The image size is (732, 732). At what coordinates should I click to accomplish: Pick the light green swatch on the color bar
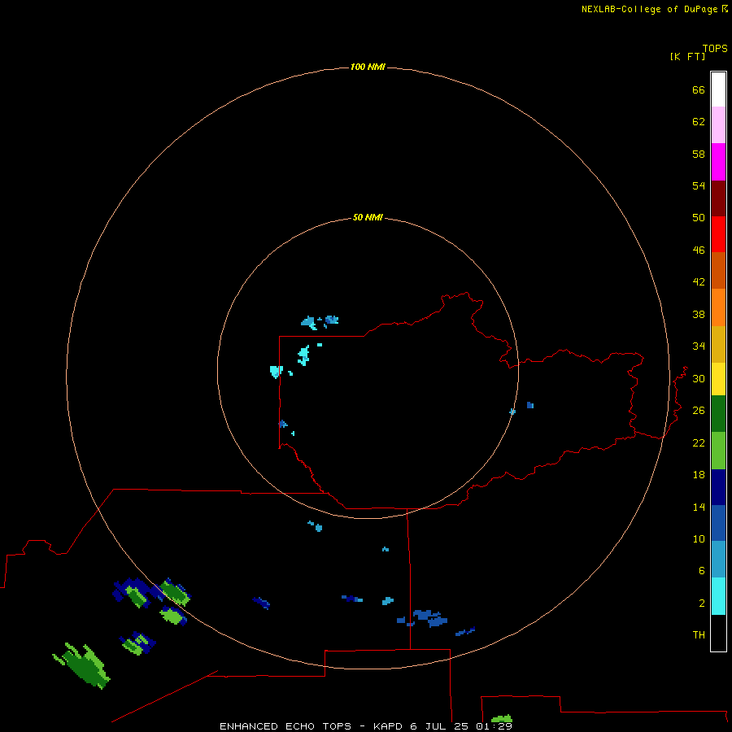click(718, 451)
